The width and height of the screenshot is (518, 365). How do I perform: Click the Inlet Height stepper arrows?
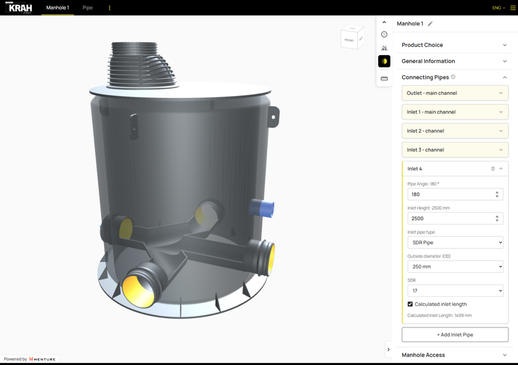point(497,218)
